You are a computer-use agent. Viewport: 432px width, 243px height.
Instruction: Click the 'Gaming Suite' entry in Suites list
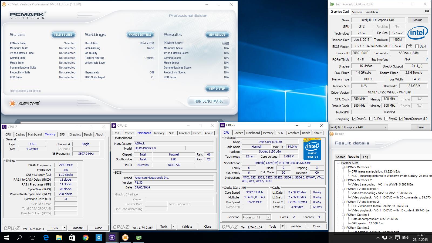coord(18,58)
